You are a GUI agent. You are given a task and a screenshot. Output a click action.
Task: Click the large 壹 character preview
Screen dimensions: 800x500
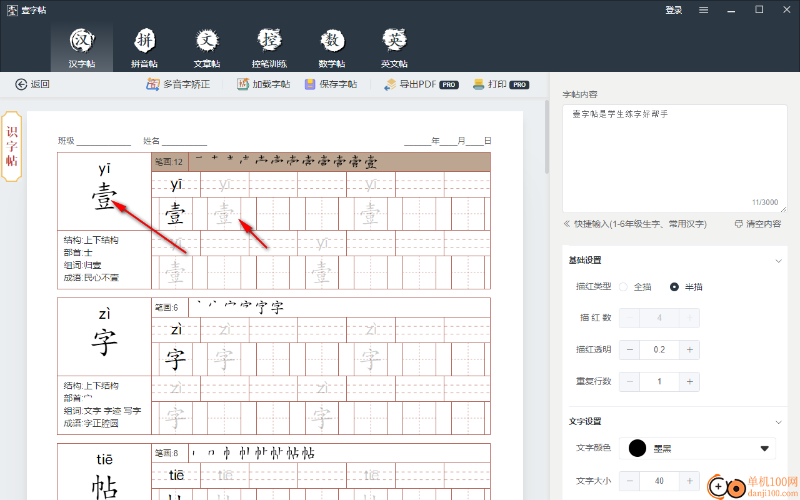104,197
